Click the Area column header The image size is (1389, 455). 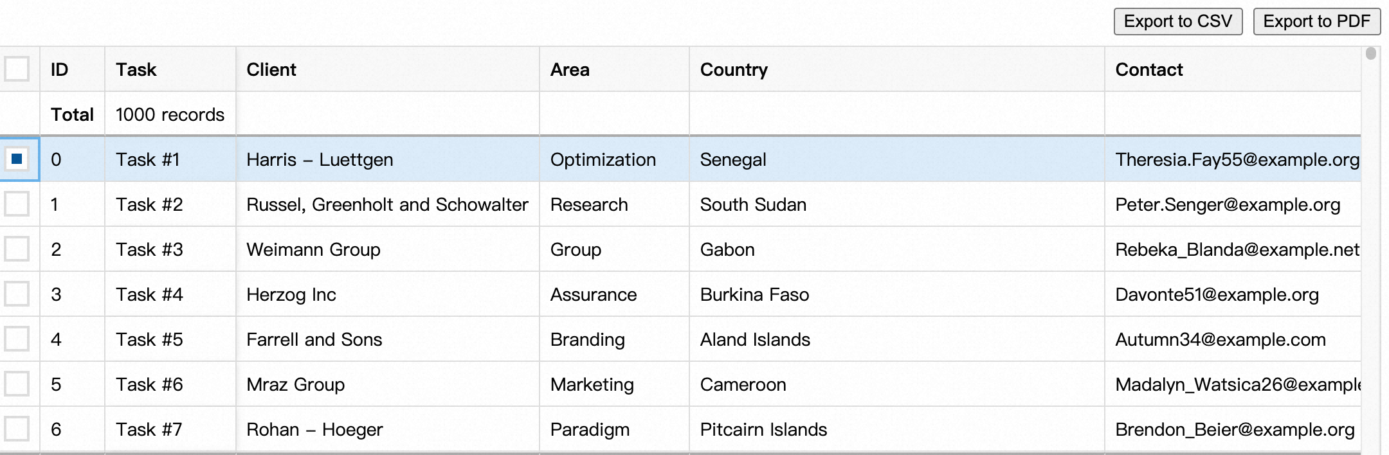pos(570,69)
